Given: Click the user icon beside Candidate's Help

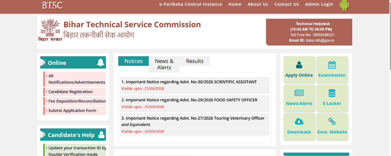Looking at the screenshot, I should 101,135.
